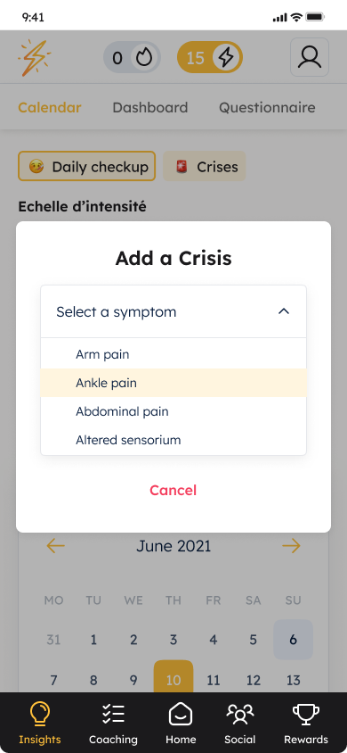Go to previous month arrow
Viewport: 347px width, 753px height.
pos(55,546)
